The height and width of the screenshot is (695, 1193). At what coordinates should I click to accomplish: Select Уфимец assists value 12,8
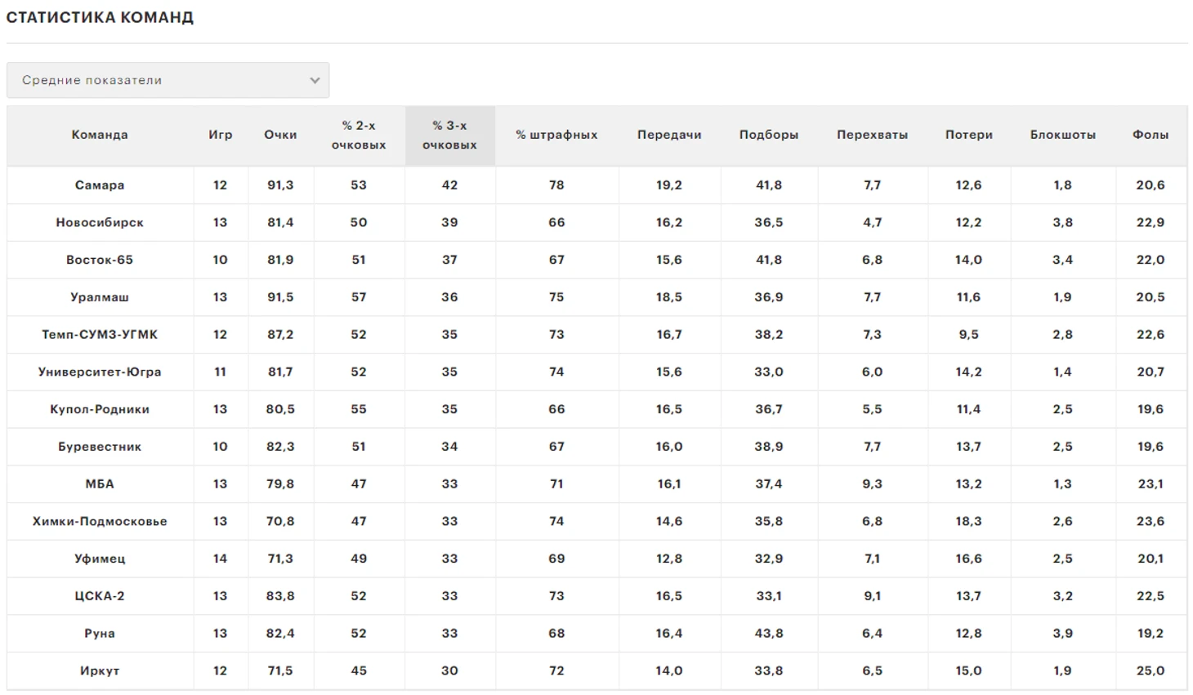coord(669,559)
